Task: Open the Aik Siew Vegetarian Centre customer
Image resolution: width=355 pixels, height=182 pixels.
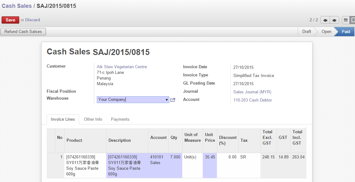Action: click(x=122, y=67)
